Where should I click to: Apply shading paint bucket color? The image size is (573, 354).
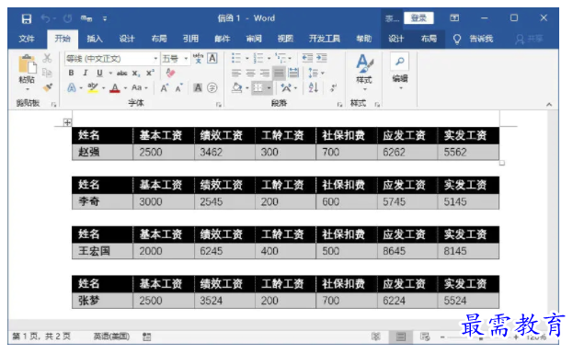tap(236, 87)
